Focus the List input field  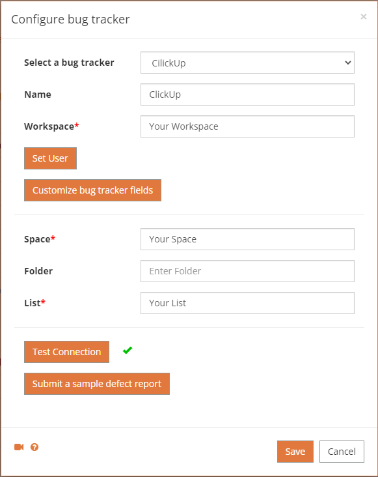tap(247, 303)
